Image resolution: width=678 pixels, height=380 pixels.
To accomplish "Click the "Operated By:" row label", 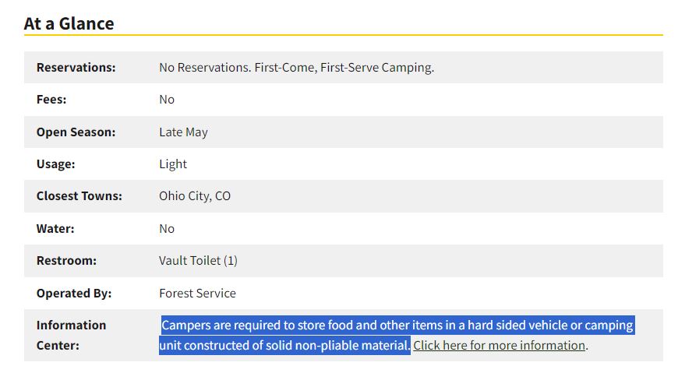I will point(74,294).
